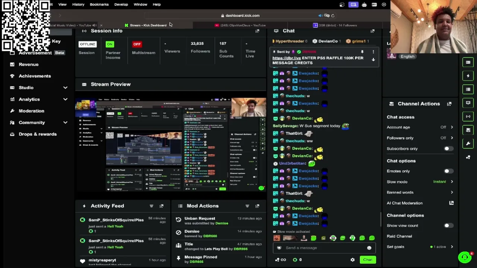Click the wrench mod actions sidebar icon
This screenshot has width=477, height=268.
(468, 144)
